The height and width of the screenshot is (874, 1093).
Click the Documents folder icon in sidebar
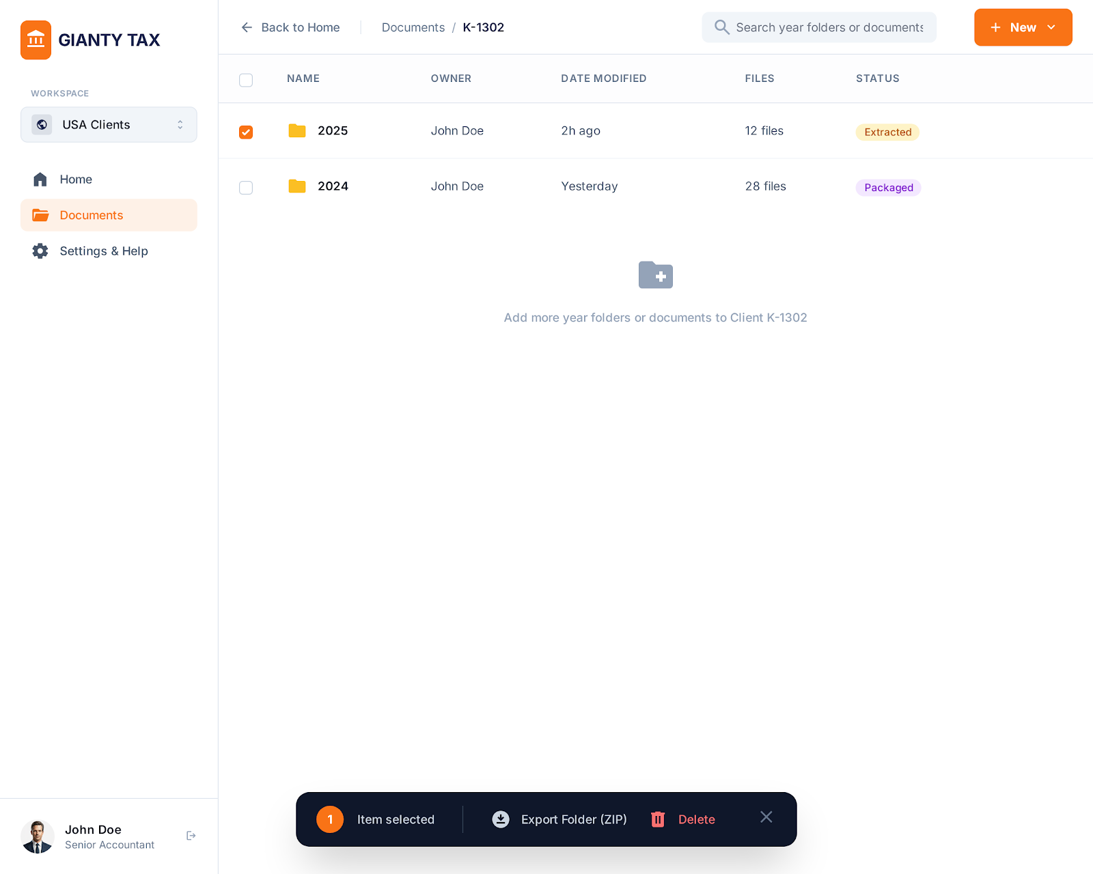[x=40, y=215]
